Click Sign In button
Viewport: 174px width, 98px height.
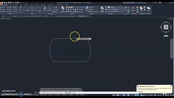[144, 3]
